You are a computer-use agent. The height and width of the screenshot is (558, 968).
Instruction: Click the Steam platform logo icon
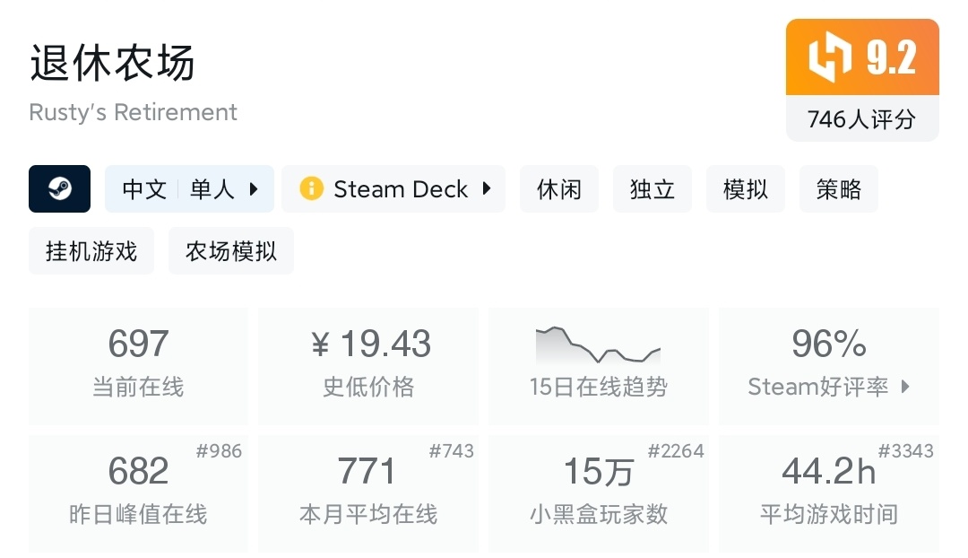coord(59,189)
